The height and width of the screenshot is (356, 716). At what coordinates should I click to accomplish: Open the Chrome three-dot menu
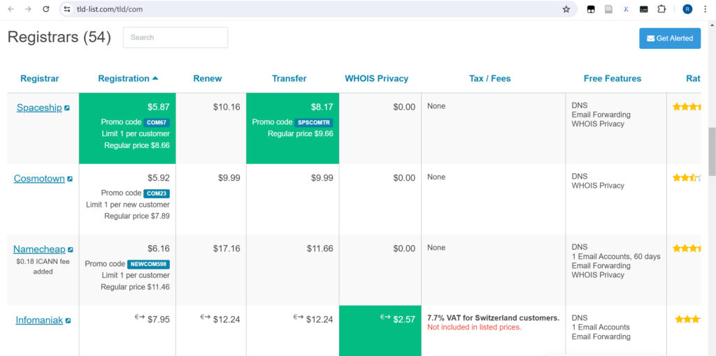(x=706, y=9)
